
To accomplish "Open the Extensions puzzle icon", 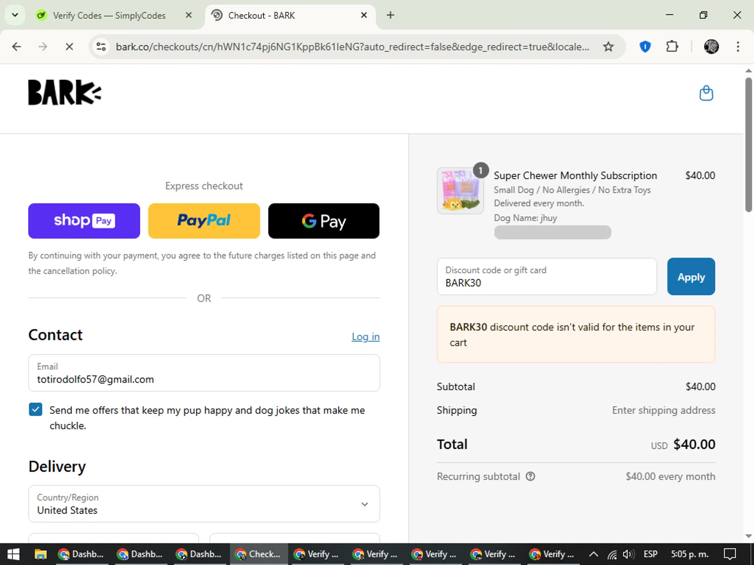I will point(672,47).
